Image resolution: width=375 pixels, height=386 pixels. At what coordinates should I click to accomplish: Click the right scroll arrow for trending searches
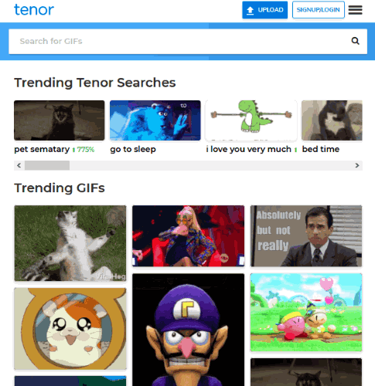pos(357,165)
